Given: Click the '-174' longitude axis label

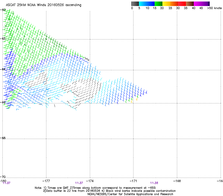Looking at the screenshot, I should click(90, 181).
